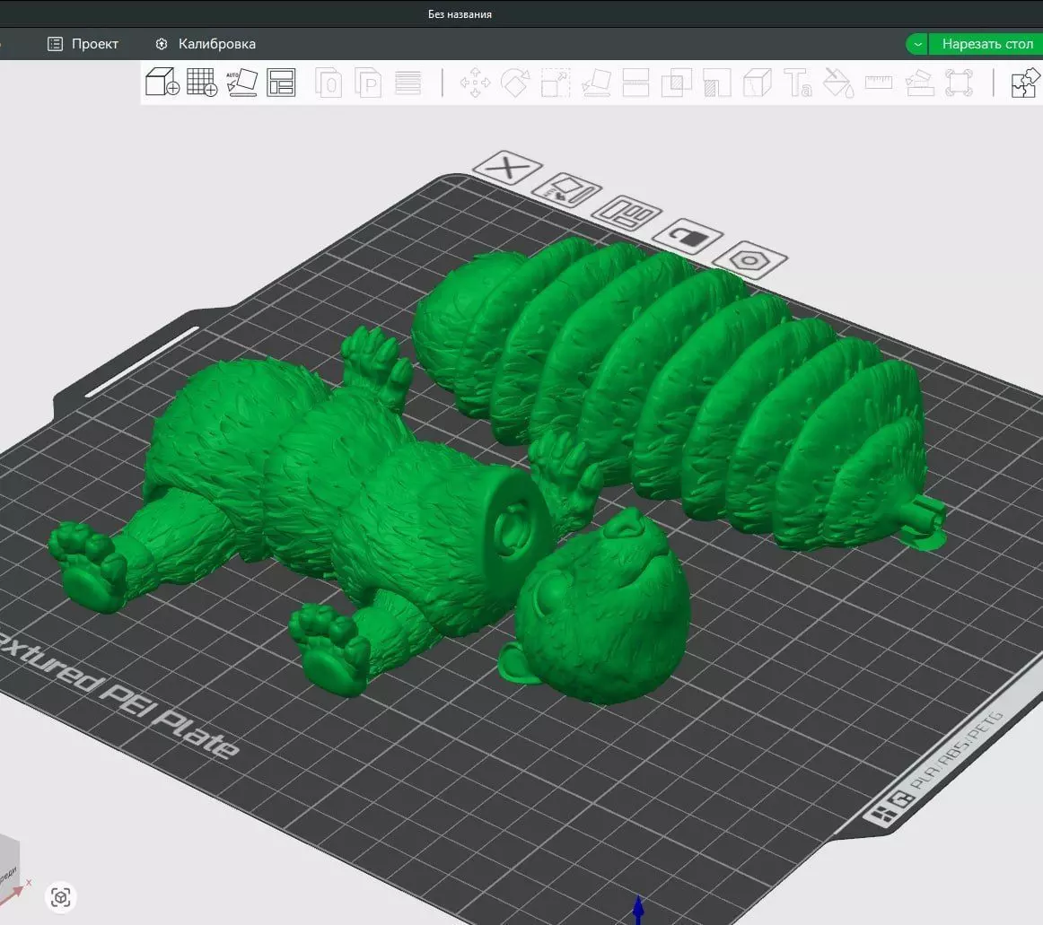1043x925 pixels.
Task: Arrange all objects using toolbar icon
Action: click(281, 83)
